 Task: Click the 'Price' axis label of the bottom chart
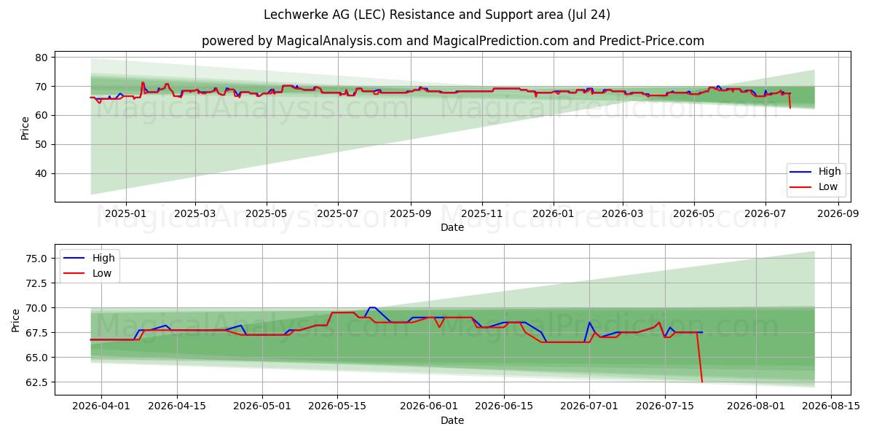pos(16,320)
